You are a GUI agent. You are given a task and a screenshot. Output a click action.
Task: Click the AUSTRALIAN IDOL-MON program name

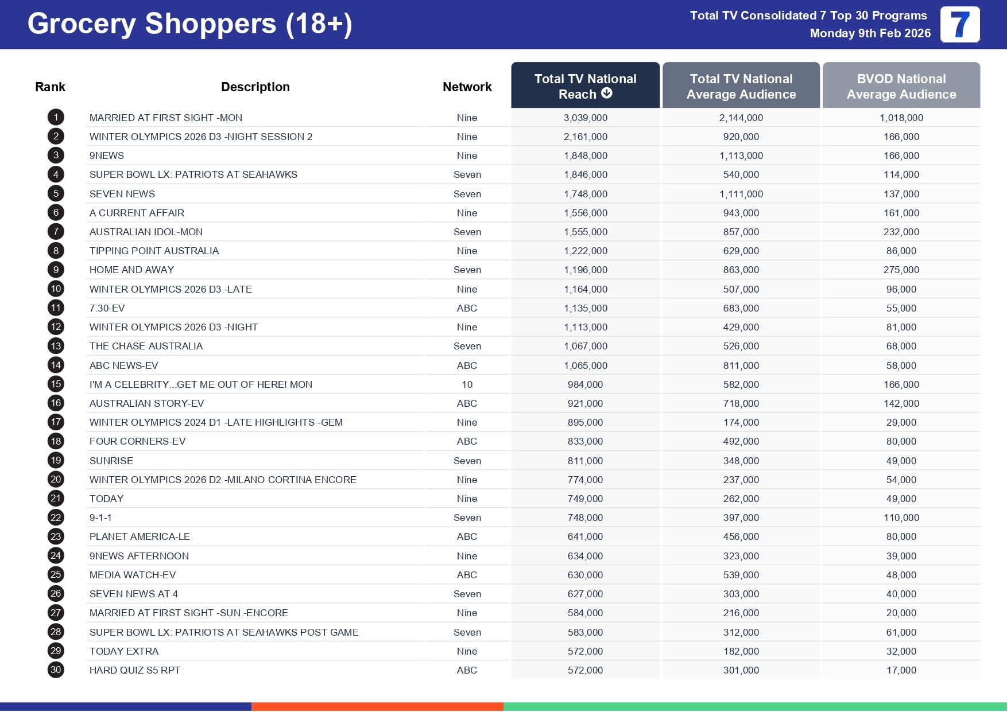tap(146, 232)
